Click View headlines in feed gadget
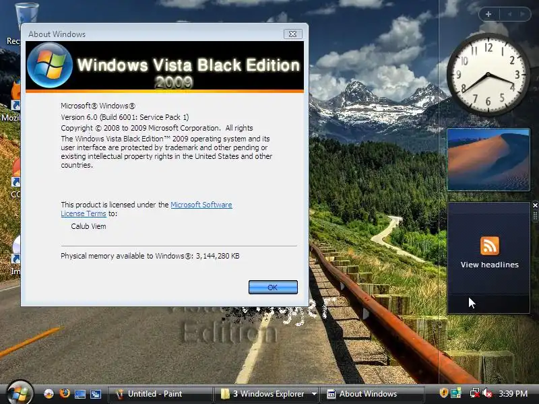This screenshot has width=539, height=404. 490,265
